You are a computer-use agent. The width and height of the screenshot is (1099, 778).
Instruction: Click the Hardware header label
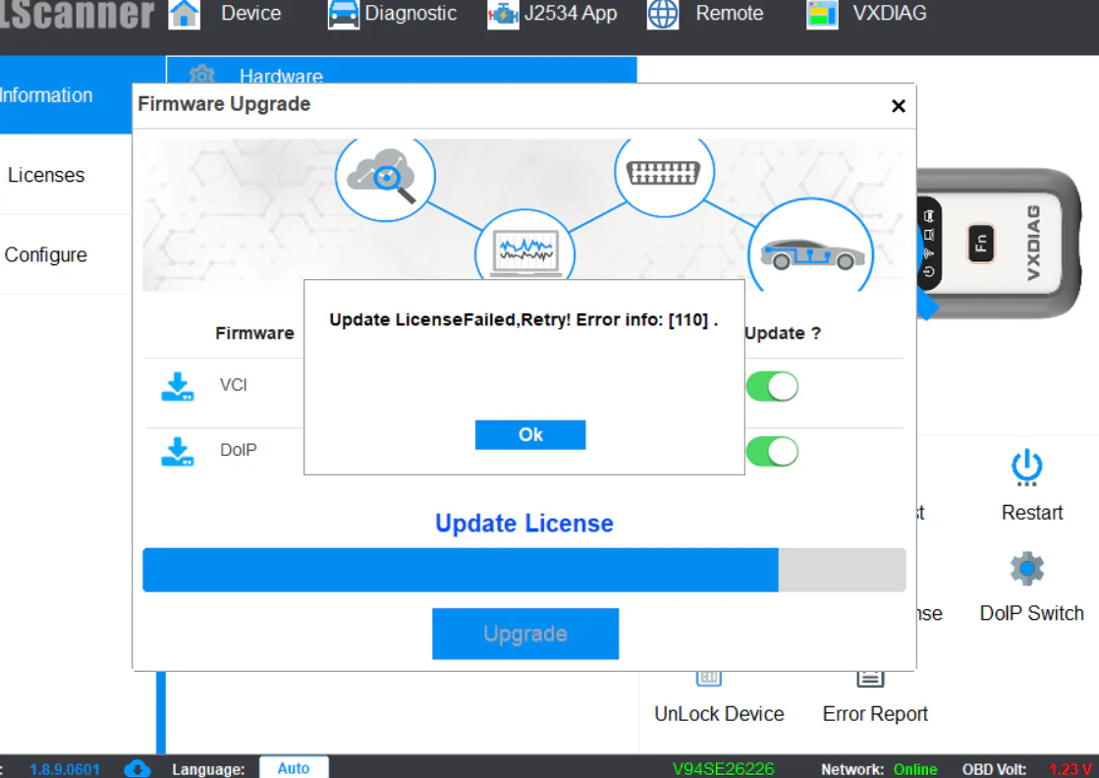point(281,76)
